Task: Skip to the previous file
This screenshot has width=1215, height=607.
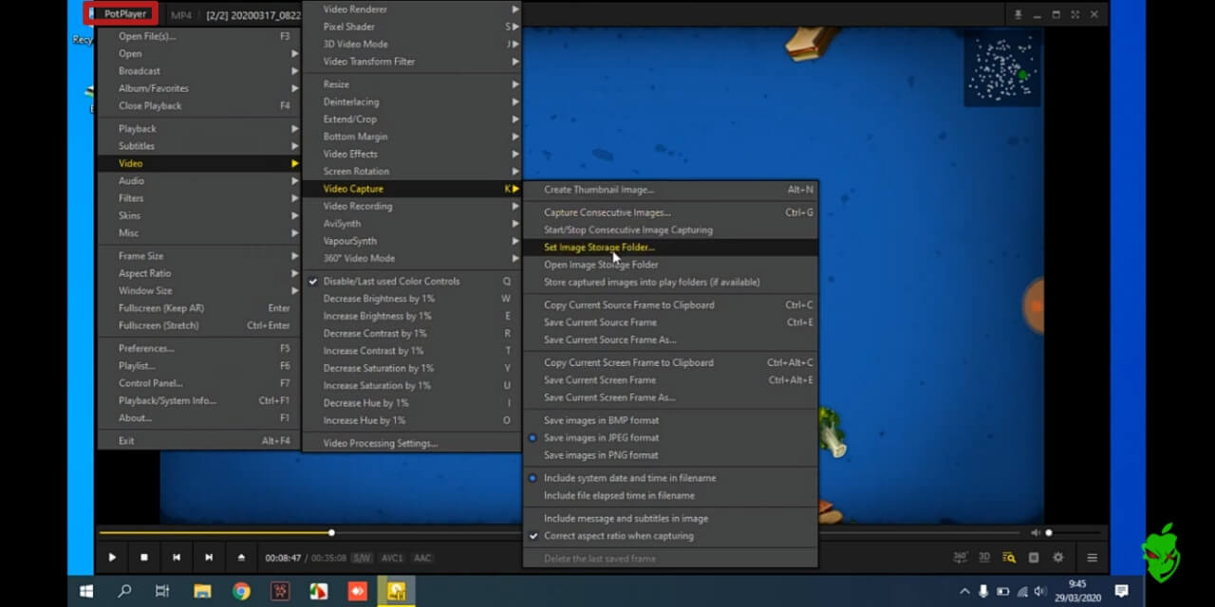Action: [x=177, y=558]
